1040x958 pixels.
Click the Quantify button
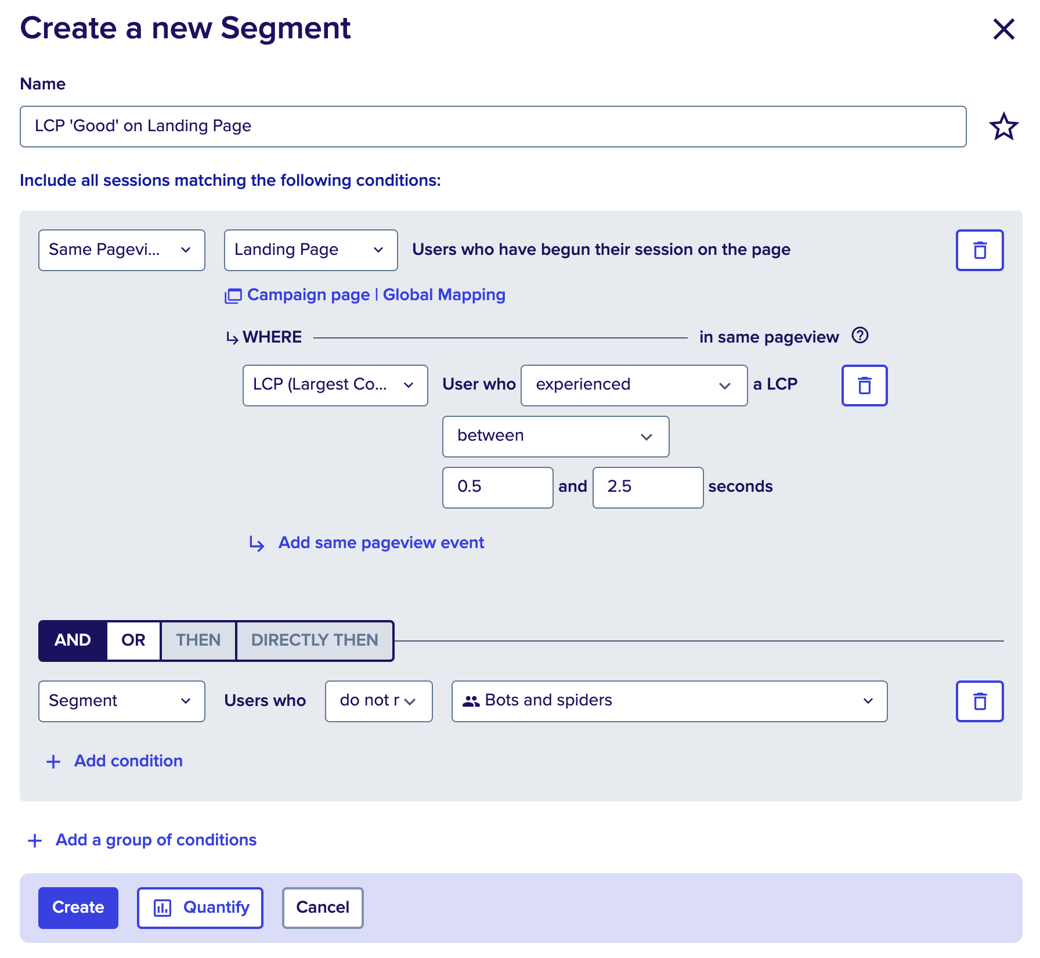coord(200,908)
